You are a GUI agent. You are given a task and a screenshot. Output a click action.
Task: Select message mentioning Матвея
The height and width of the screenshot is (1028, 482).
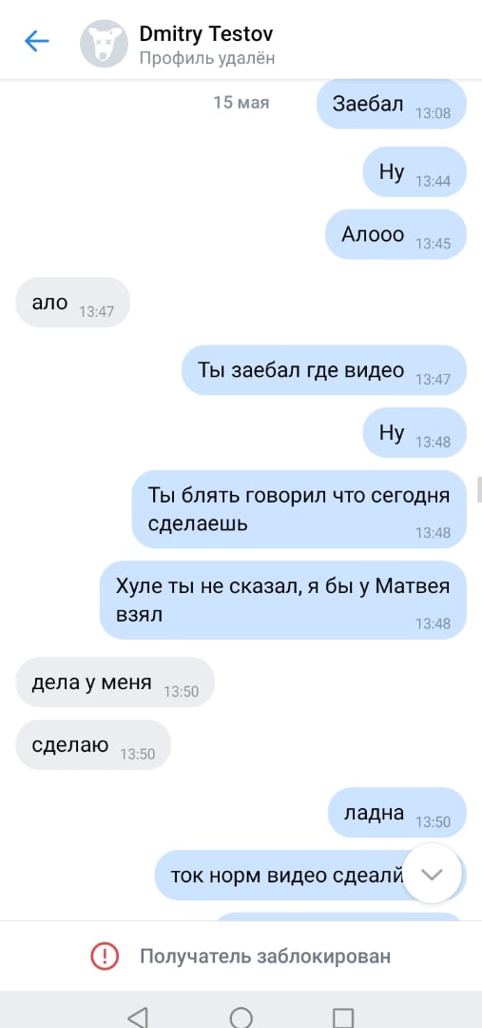coord(283,600)
